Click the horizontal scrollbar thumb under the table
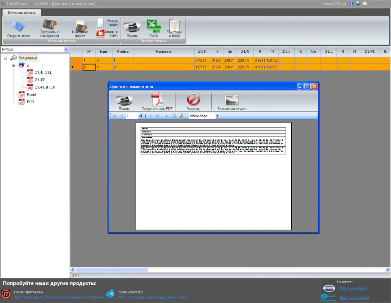The image size is (391, 303). click(112, 270)
